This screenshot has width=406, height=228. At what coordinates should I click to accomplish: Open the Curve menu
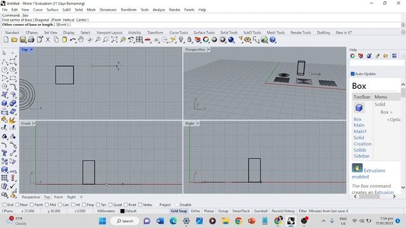38,9
